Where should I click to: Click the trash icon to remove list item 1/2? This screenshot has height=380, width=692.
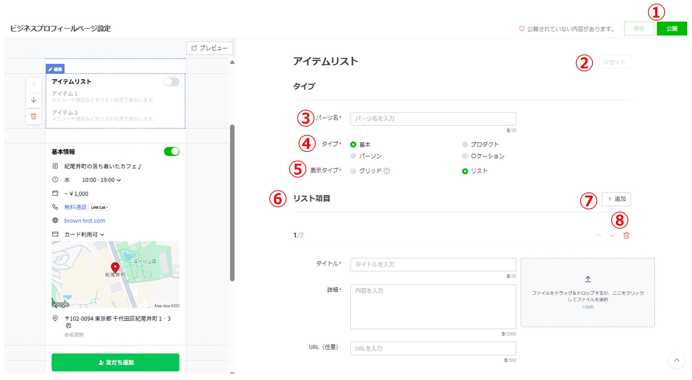[x=626, y=236]
